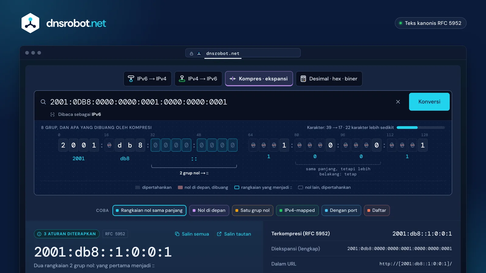The image size is (486, 273).
Task: Open the Desimal · hex · biner tab
Action: point(329,79)
